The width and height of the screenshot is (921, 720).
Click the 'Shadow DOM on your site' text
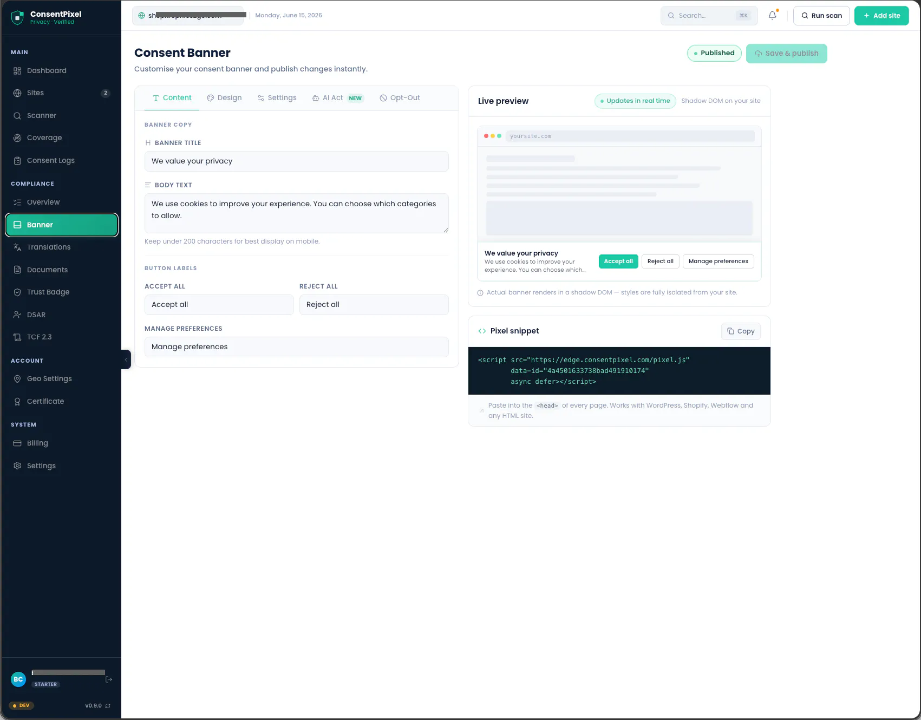pos(721,101)
